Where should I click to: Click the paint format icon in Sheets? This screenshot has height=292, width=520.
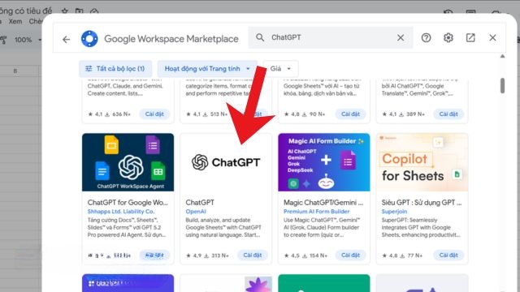(x=3, y=40)
